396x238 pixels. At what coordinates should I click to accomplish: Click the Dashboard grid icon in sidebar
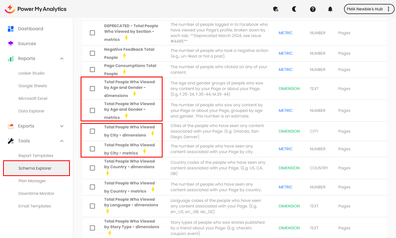[x=11, y=29]
